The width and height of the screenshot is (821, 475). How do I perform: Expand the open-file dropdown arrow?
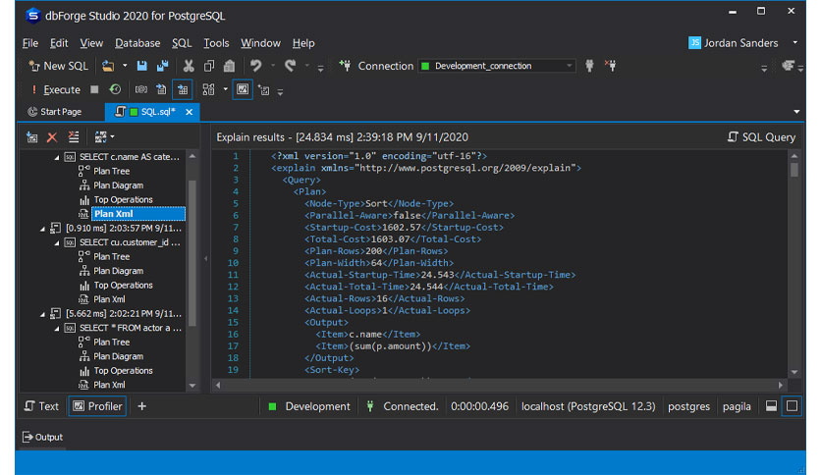click(x=125, y=66)
